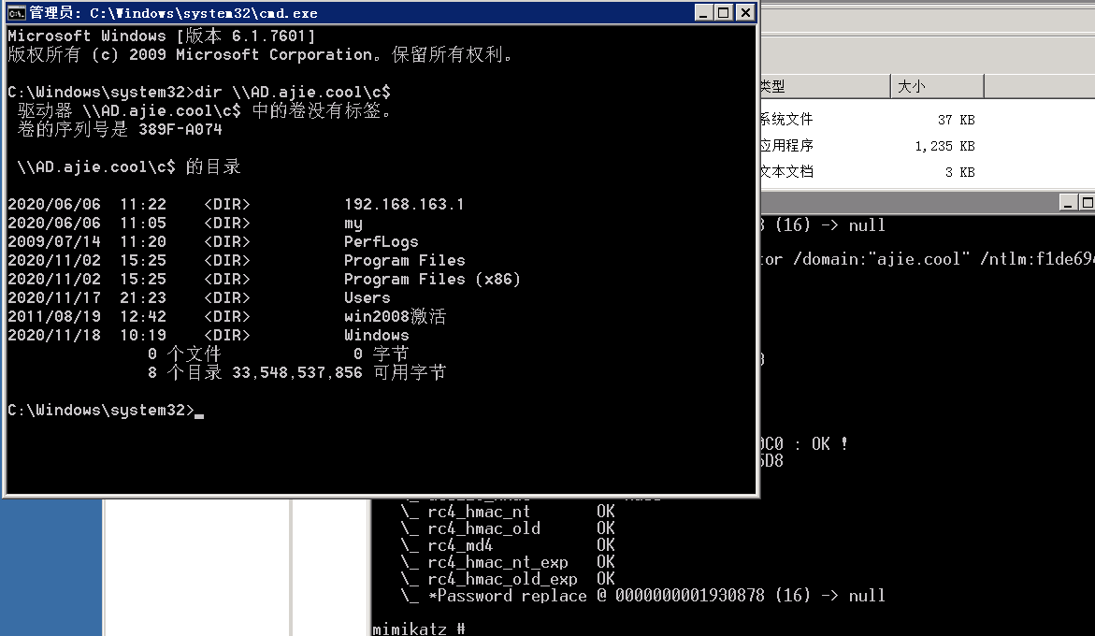Click the 33,548,537,856 free bytes text

[296, 373]
